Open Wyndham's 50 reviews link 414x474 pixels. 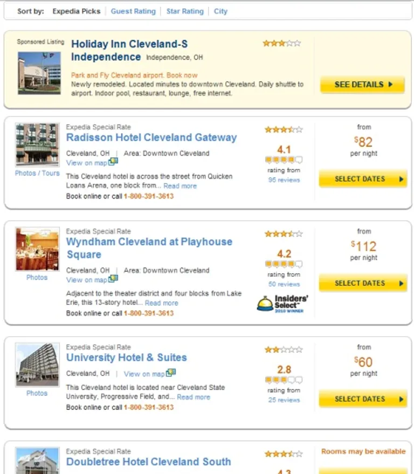(x=284, y=284)
